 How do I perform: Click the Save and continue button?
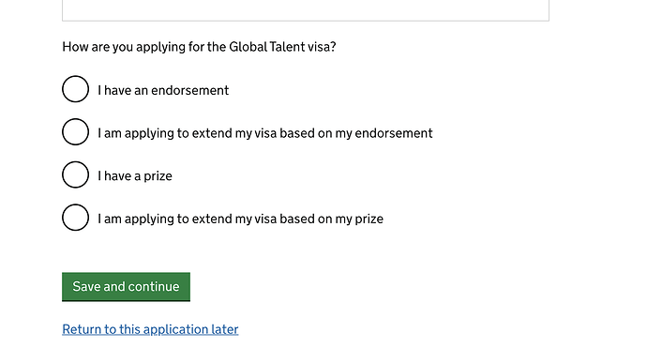tap(126, 287)
